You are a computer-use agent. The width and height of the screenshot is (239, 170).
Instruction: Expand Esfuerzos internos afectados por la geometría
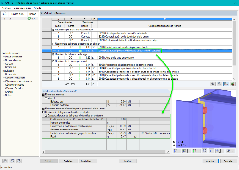(43, 109)
